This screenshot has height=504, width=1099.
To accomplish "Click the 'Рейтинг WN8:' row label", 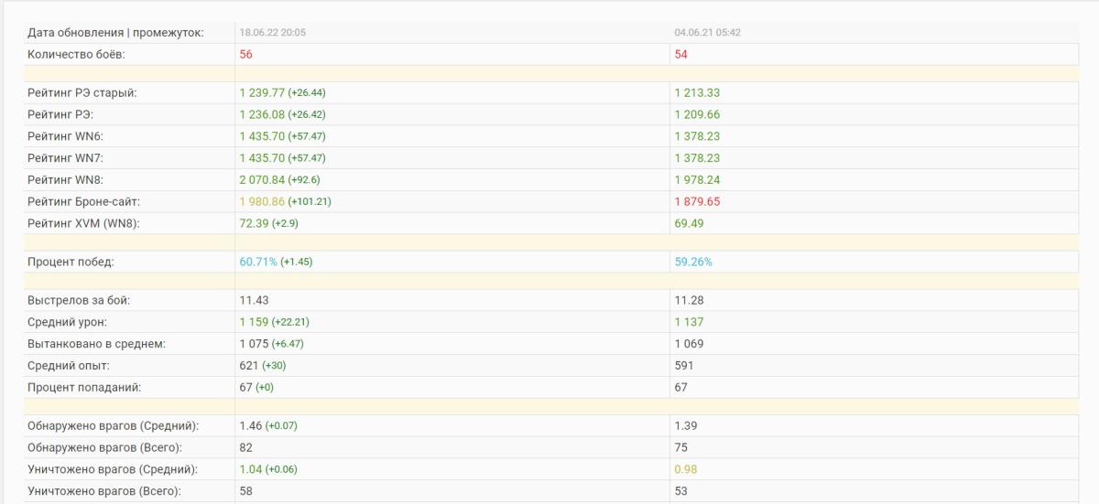I will [65, 180].
